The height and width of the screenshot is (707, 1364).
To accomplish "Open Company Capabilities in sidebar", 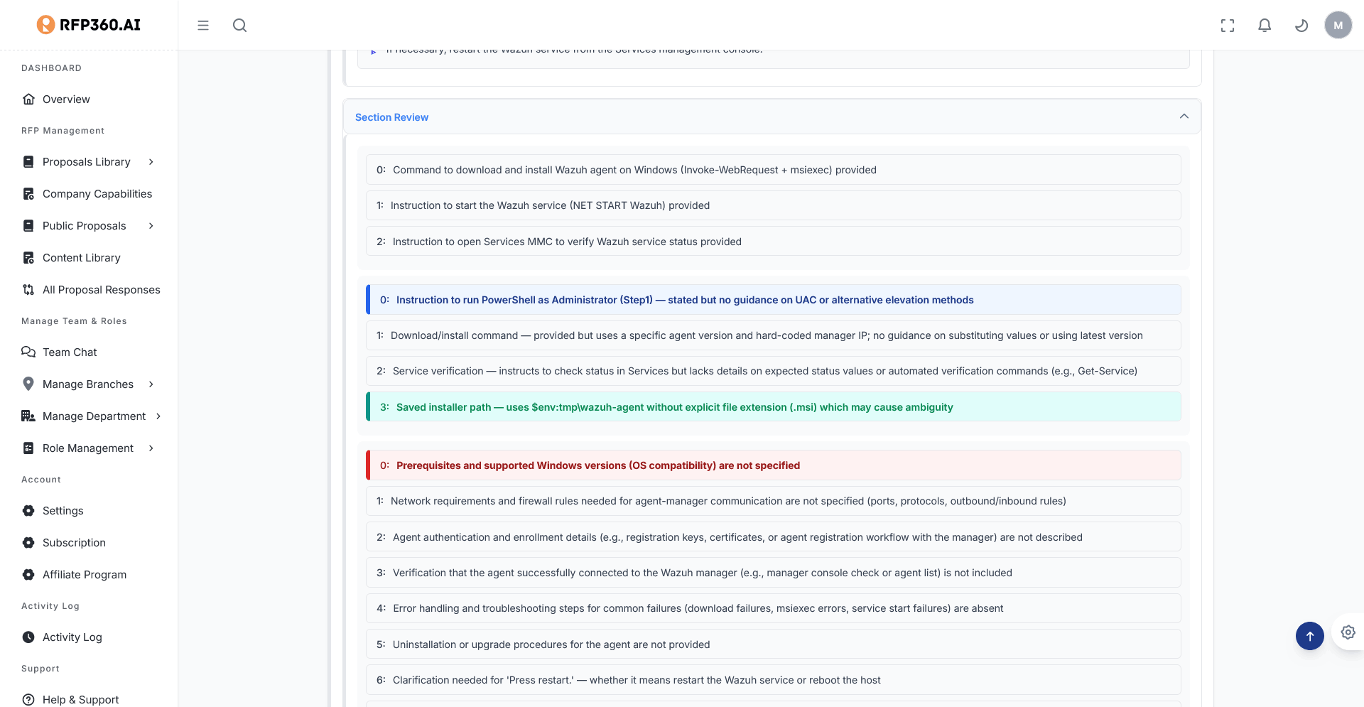I will point(97,194).
